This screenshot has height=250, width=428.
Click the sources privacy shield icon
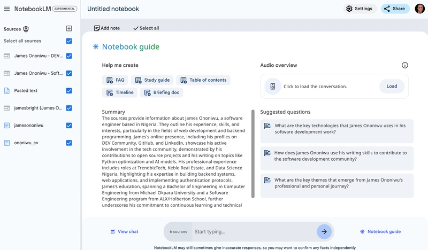pos(26,29)
